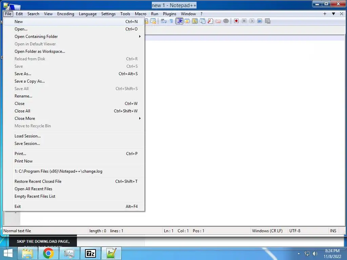Viewport: 347px width, 260px height.
Task: Choose New from the File menu
Action: point(74,22)
